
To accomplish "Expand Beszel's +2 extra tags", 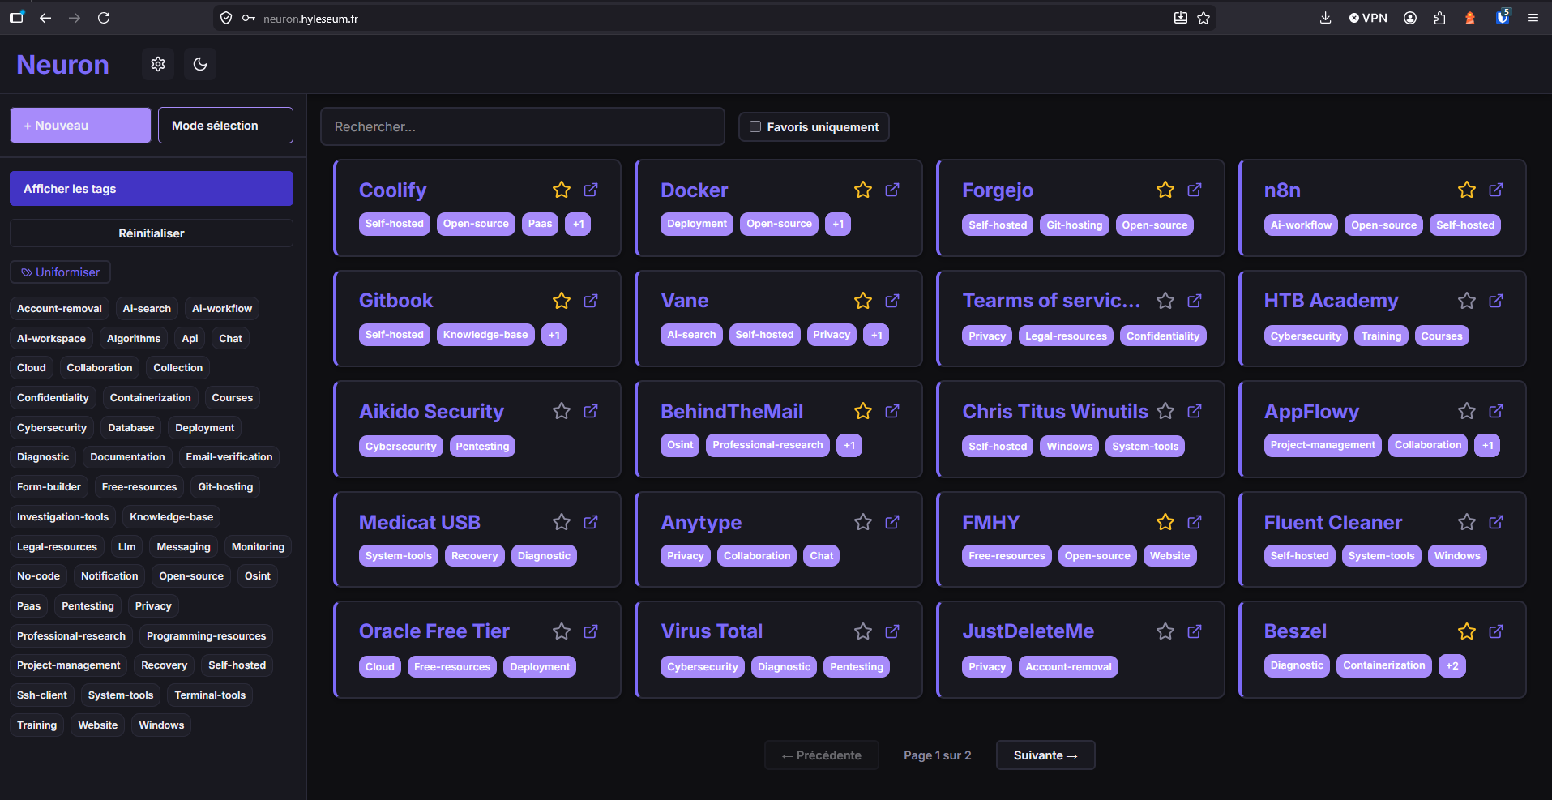I will pyautogui.click(x=1452, y=665).
